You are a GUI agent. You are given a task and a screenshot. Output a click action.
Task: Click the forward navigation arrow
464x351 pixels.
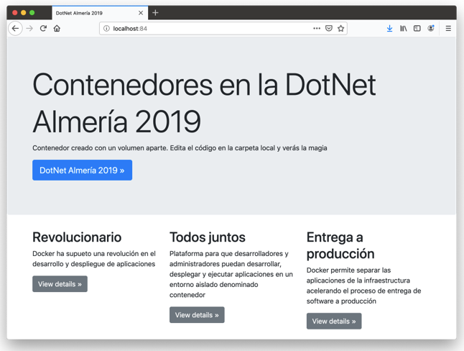click(29, 29)
